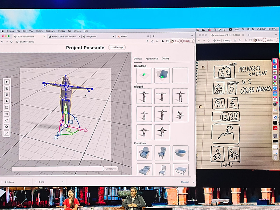Viewport: 280px width, 210px height.
Task: Expand tab search chevron in storyboard window
Action: pyautogui.click(x=276, y=35)
